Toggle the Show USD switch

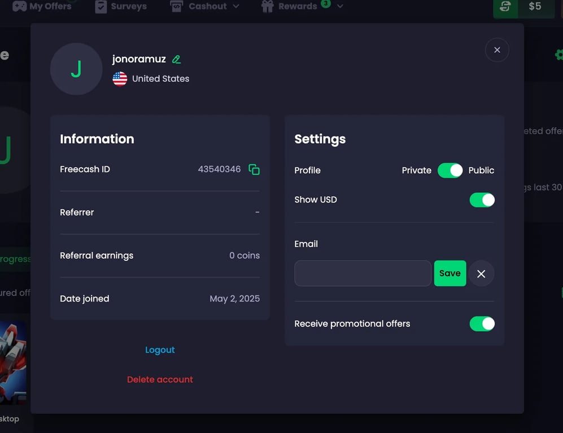coord(482,200)
